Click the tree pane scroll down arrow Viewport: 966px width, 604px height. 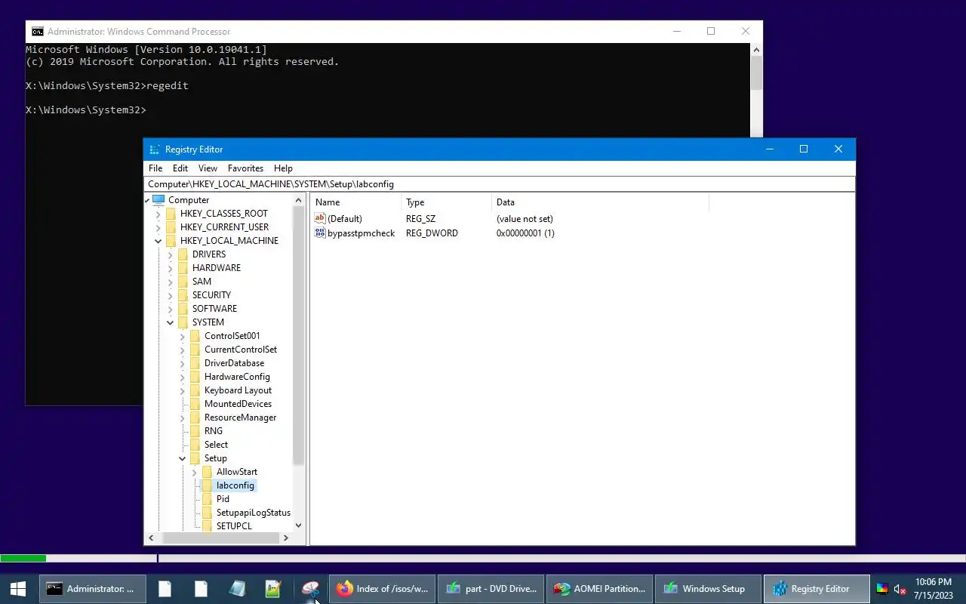coord(298,525)
